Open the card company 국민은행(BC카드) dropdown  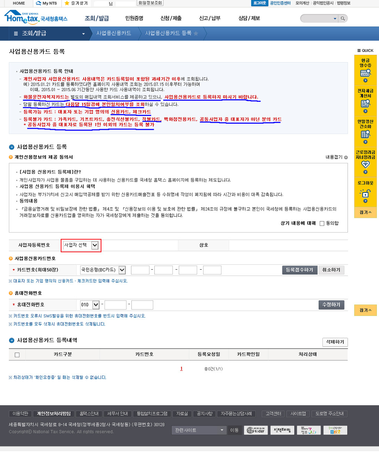103,270
